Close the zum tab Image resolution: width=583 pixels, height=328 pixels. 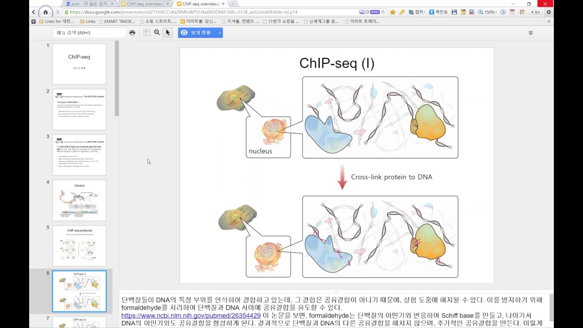click(112, 4)
